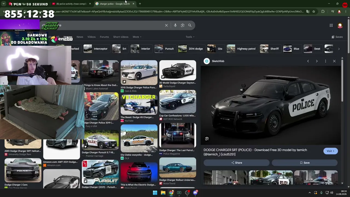The width and height of the screenshot is (350, 197).
Task: Switch to the police activity chase browser tab
Action: (x=72, y=4)
